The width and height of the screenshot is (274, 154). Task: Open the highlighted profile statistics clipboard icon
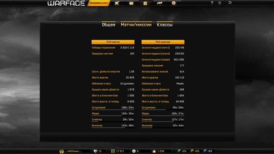[145, 3]
